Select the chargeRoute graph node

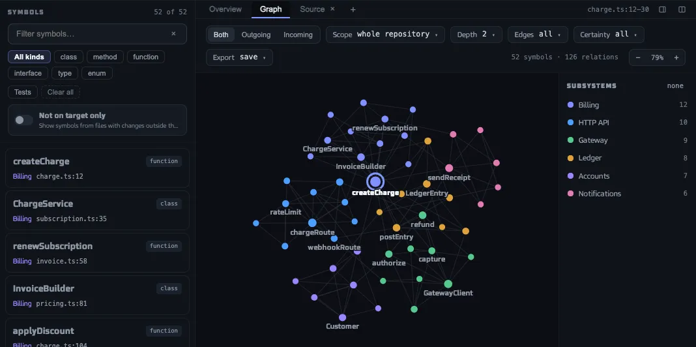(312, 222)
